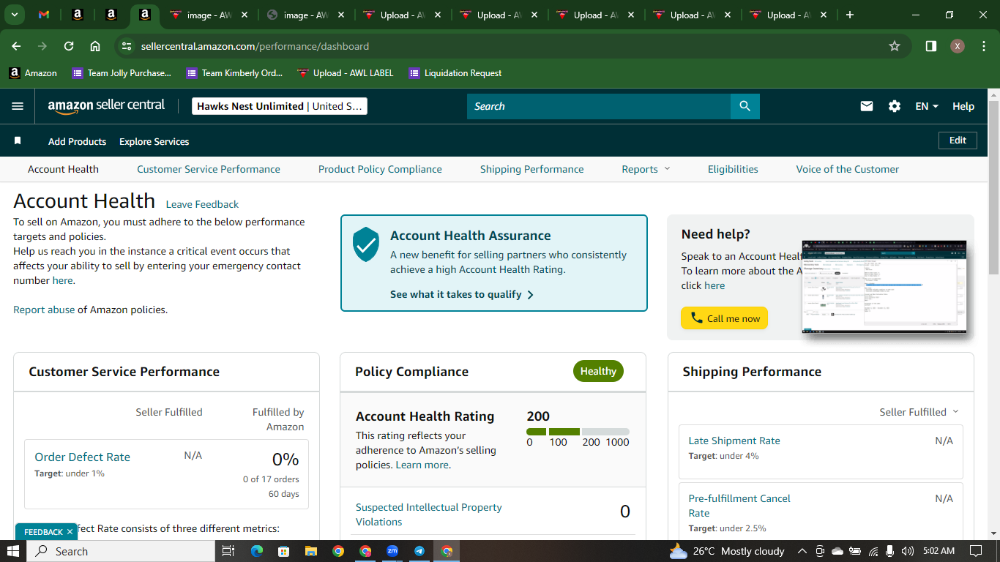
Task: Expand the Chrome tab search chevron
Action: click(14, 15)
